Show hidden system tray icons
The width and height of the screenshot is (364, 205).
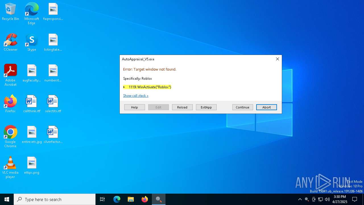coord(300,199)
